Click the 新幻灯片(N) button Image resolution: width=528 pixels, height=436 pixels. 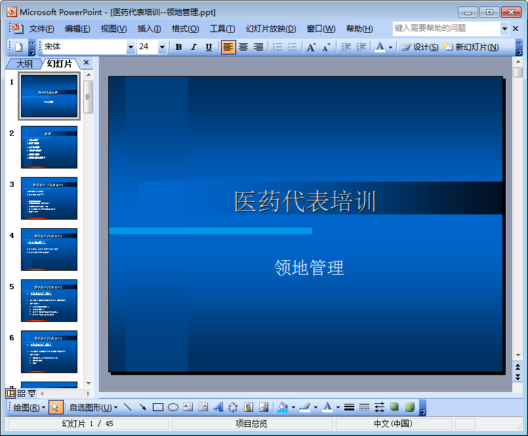pos(471,47)
